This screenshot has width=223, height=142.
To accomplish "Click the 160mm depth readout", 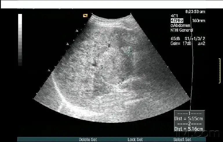I will click(x=198, y=21).
